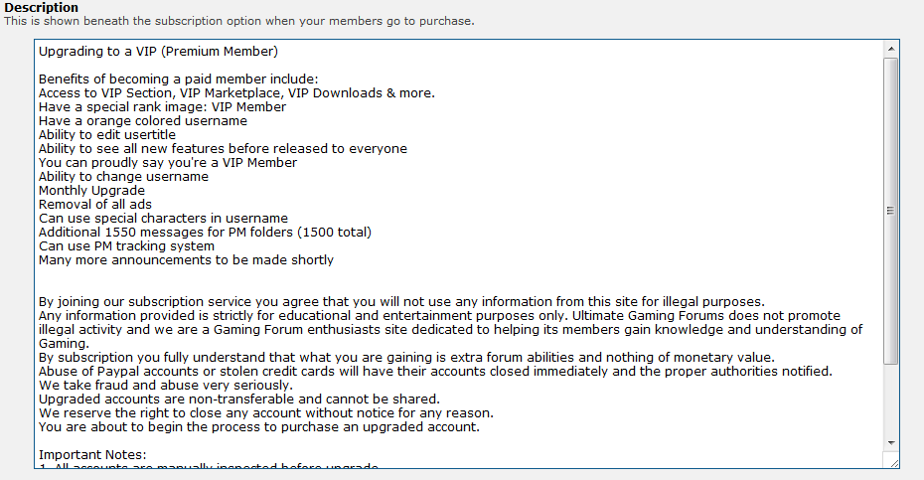Click the vertical scrollbar thumb of the description
The height and width of the screenshot is (480, 924).
click(x=890, y=211)
